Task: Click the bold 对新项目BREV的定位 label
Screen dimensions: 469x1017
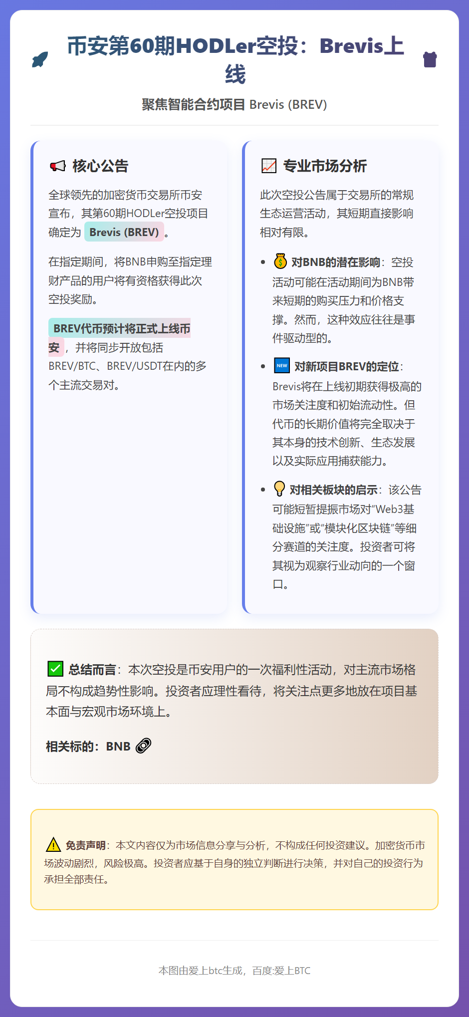Action: 347,367
